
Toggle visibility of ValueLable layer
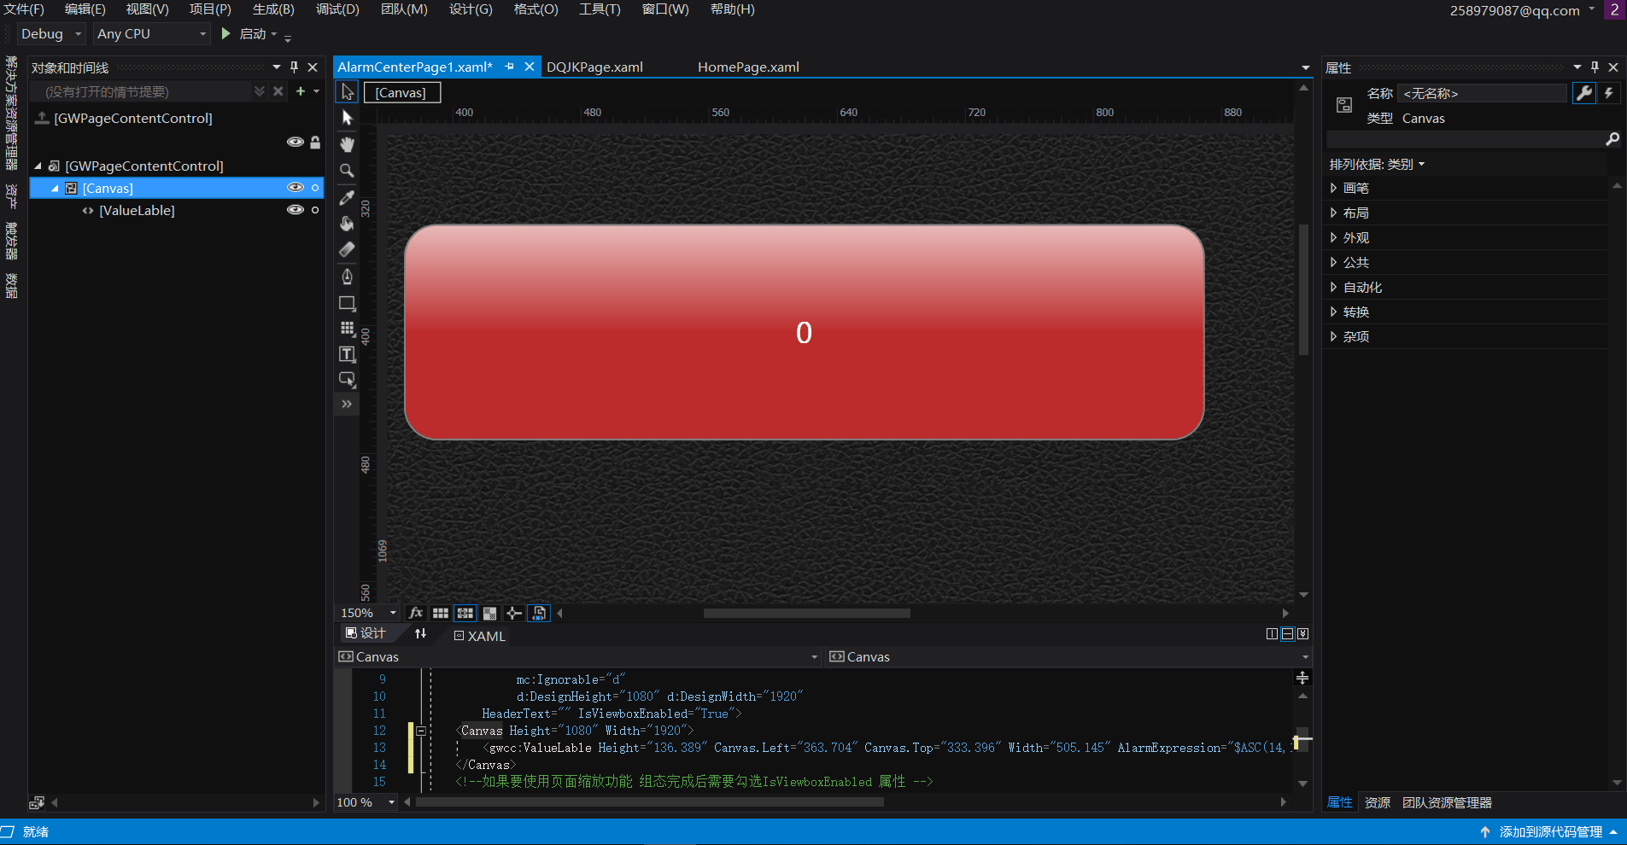(295, 210)
